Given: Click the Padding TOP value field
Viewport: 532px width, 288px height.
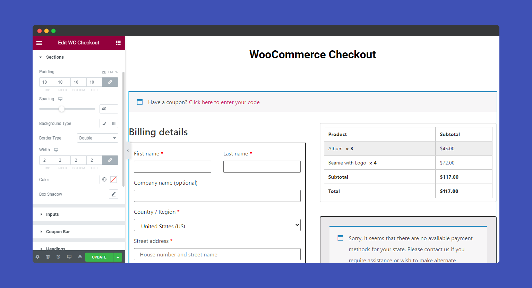Looking at the screenshot, I should tap(47, 82).
